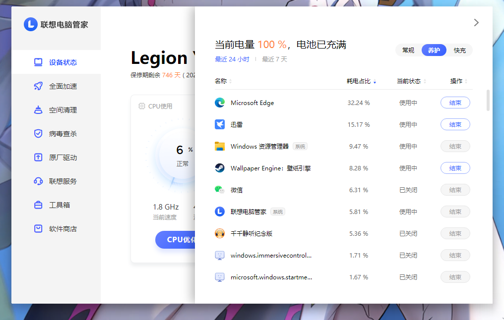This screenshot has height=320, width=504.
Task: Click the 使用中 status for 迅雷
Action: 408,124
